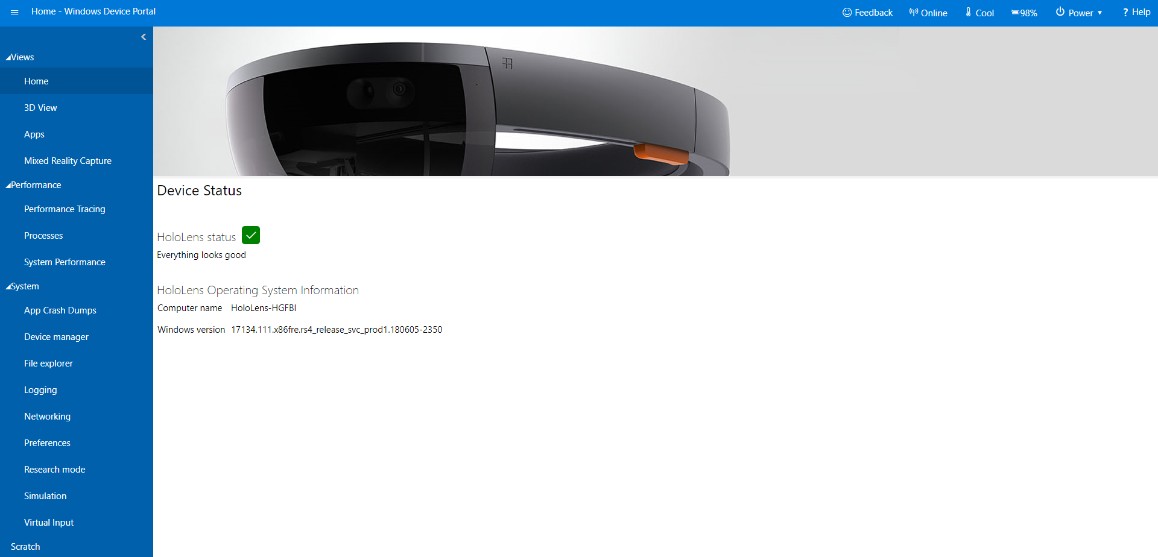1158x557 pixels.
Task: Open Virtual Input
Action: click(77, 523)
